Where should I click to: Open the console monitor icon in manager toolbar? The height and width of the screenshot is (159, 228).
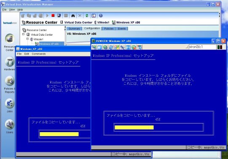[x=59, y=16]
